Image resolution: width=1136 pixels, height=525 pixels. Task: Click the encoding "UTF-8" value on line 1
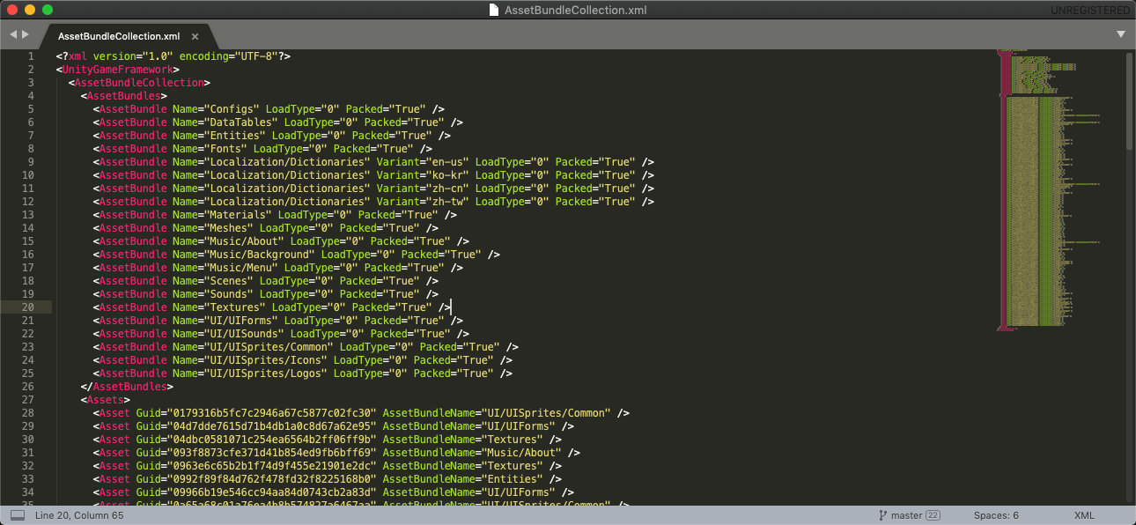point(256,56)
